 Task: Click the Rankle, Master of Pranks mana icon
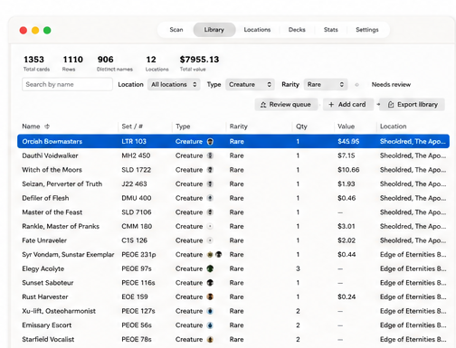pyautogui.click(x=210, y=226)
